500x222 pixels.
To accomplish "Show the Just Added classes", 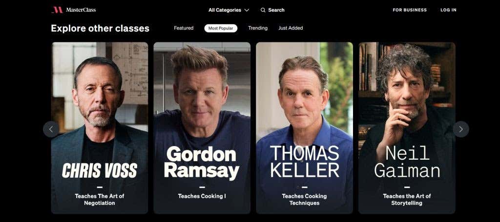I will tap(291, 28).
